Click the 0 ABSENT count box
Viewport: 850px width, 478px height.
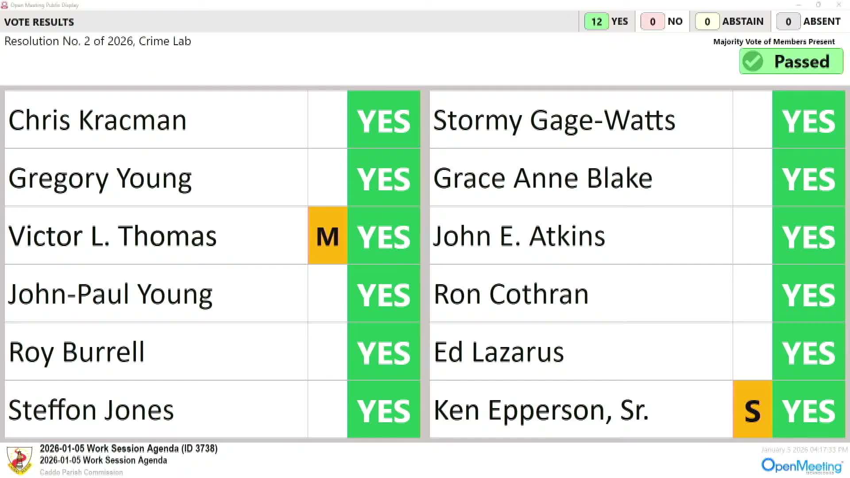(788, 21)
